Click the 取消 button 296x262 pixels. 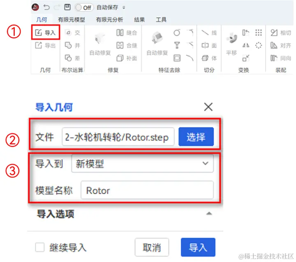tap(152, 247)
